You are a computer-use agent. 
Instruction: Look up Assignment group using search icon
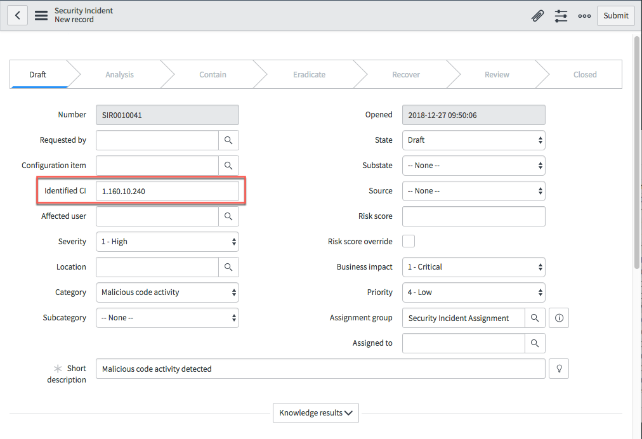click(x=535, y=318)
